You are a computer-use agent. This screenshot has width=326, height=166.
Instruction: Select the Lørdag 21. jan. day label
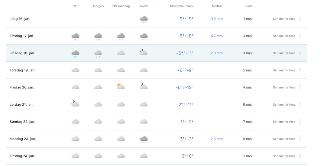click(21, 104)
